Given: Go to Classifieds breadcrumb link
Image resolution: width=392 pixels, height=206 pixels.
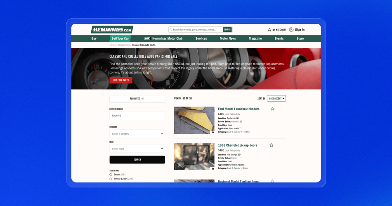Looking at the screenshot, I should [x=124, y=45].
